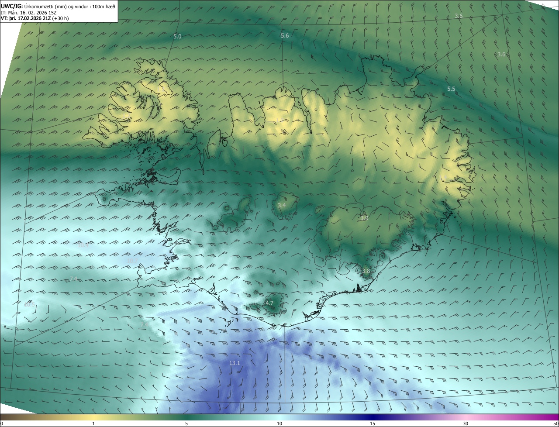Click the 3.4 value on the glacier

click(x=282, y=205)
